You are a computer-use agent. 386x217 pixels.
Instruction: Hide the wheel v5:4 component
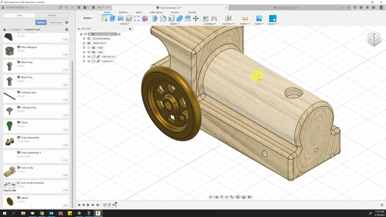point(89,61)
